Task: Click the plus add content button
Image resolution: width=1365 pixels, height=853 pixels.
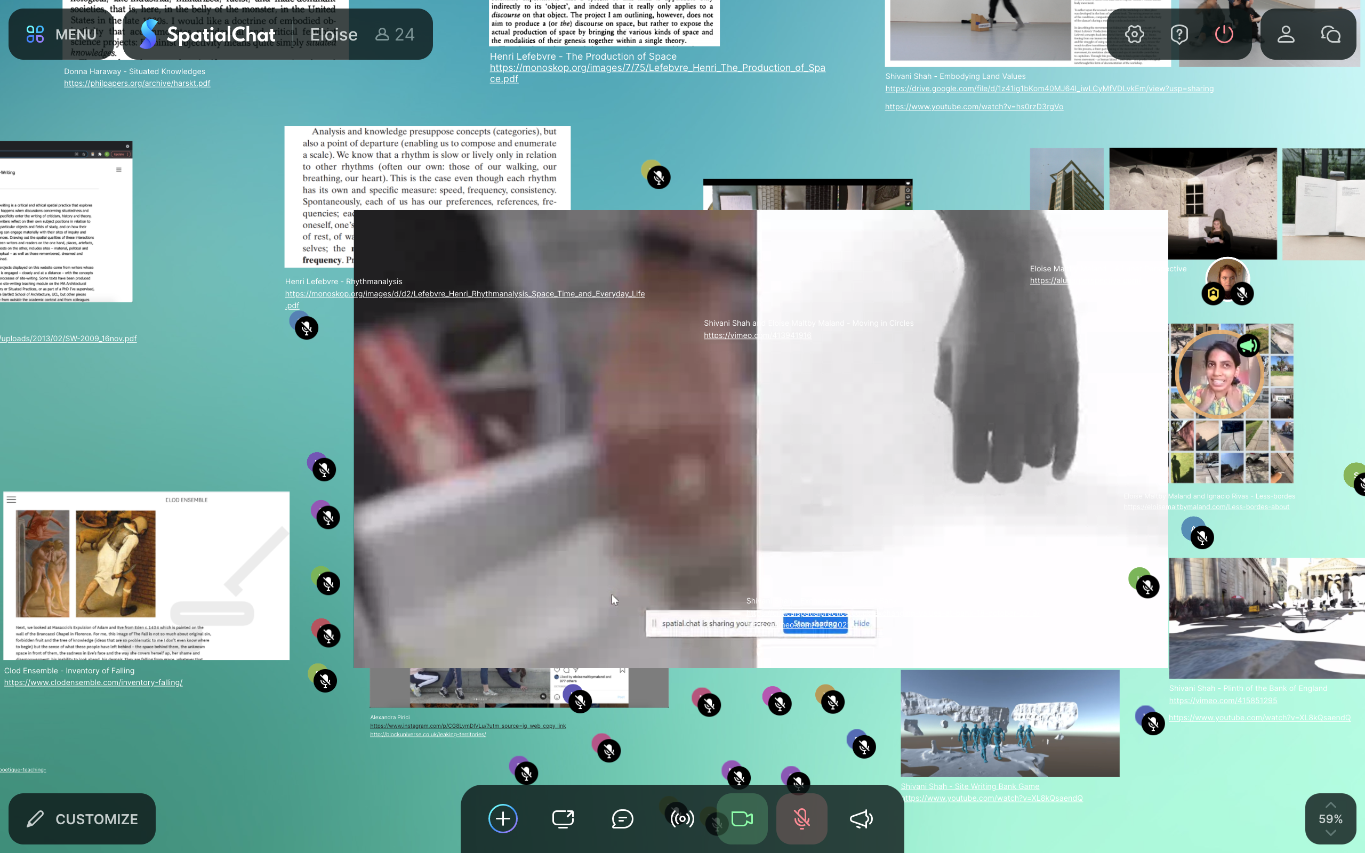Action: coord(503,818)
